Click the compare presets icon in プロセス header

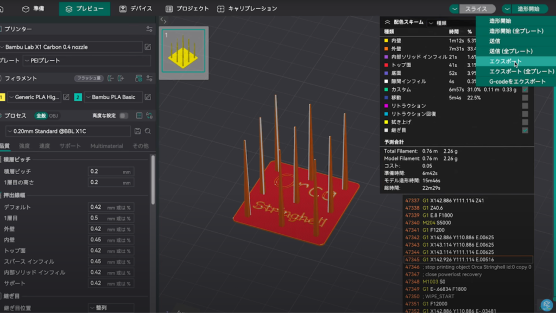149,116
